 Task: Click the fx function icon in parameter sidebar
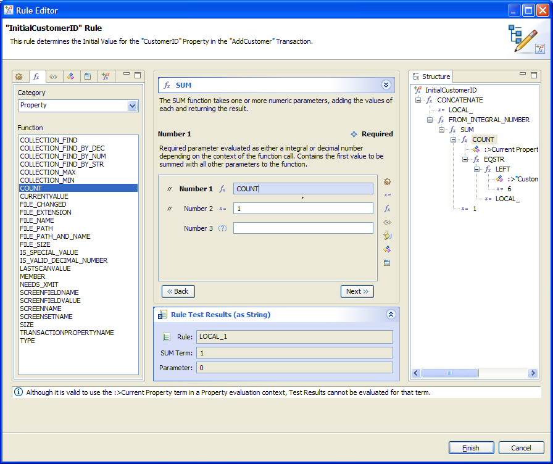[387, 209]
